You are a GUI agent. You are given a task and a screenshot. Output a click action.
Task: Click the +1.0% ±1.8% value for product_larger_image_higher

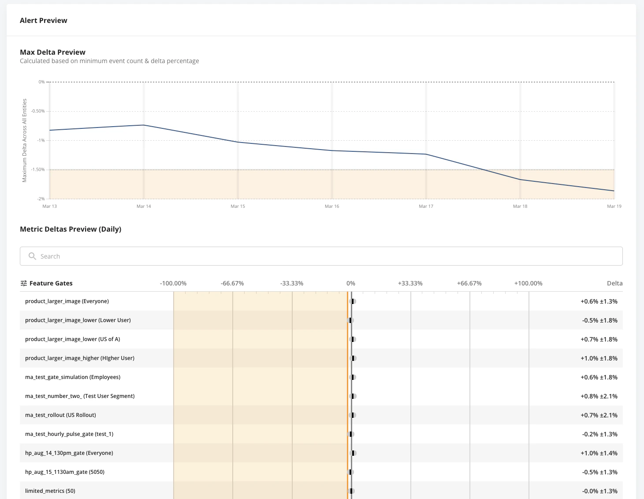click(599, 358)
